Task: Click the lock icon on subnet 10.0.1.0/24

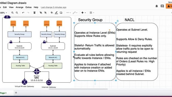Action: coord(44,42)
